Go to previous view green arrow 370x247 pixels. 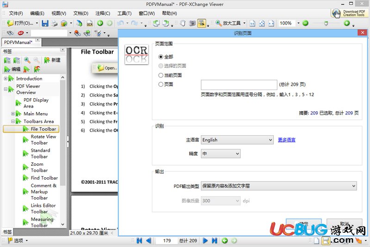pos(100,23)
